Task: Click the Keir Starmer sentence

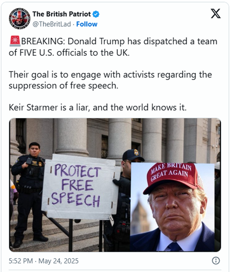Action: coord(98,107)
